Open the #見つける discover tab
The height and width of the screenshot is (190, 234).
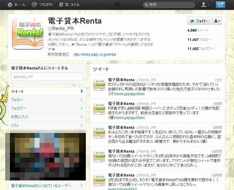pyautogui.click(x=69, y=5)
